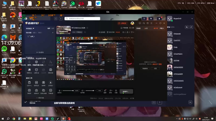Click the streamer avatar in companion title bar
The width and height of the screenshot is (216, 121).
[132, 23]
